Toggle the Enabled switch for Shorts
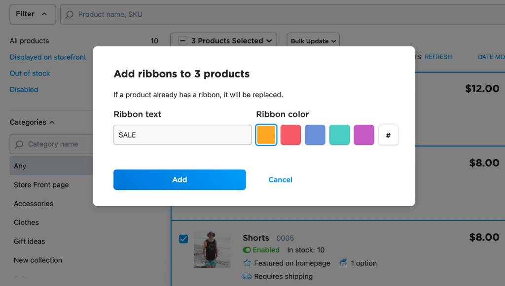Screen dimensions: 505x286 [x=247, y=250]
